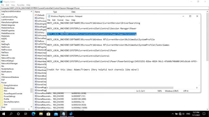
Task: Click the highlighted PowerThrottling path line
Action: click(x=92, y=34)
